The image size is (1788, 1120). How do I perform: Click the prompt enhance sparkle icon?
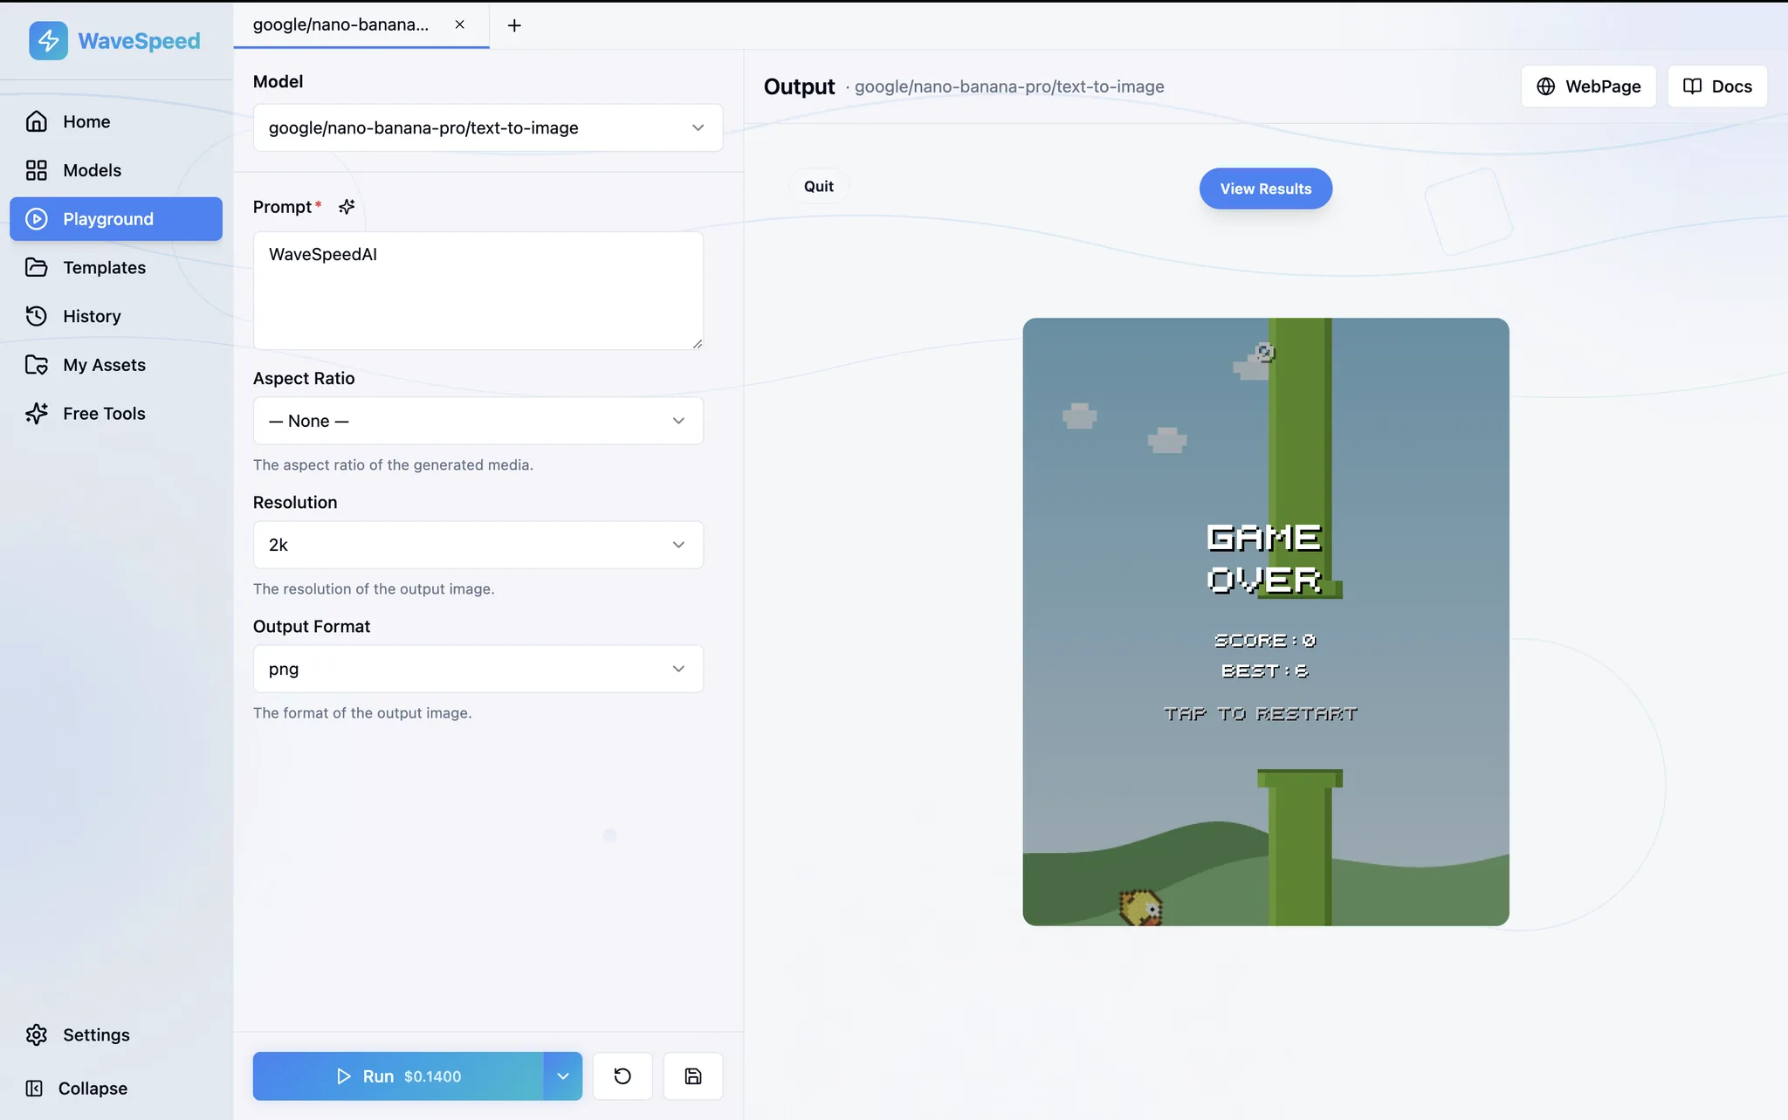point(347,207)
